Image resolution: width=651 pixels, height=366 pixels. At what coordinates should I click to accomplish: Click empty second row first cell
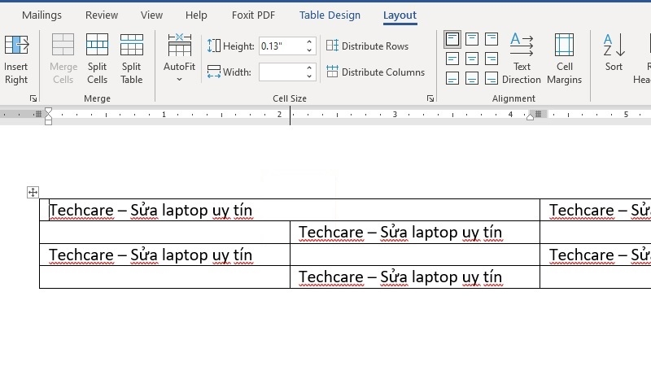(x=165, y=233)
